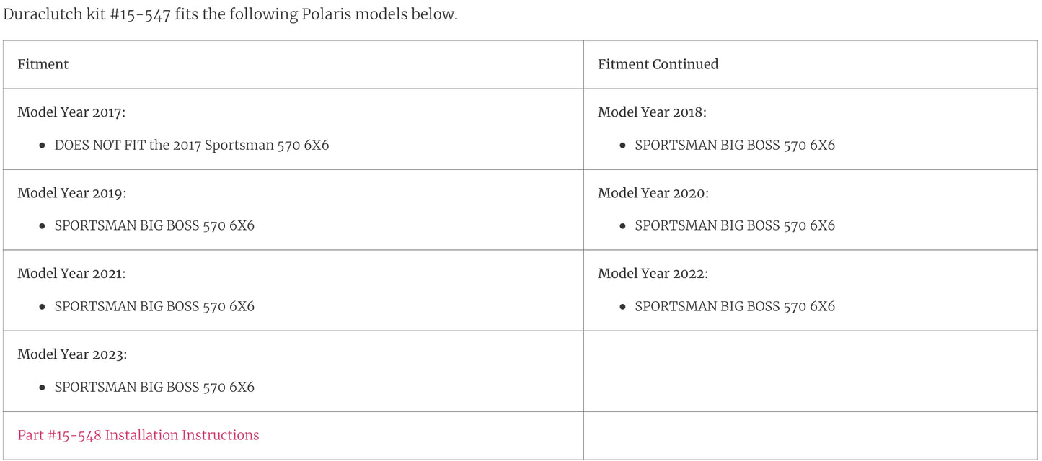
Task: Select the "Model Year 2019:" heading
Action: [71, 193]
